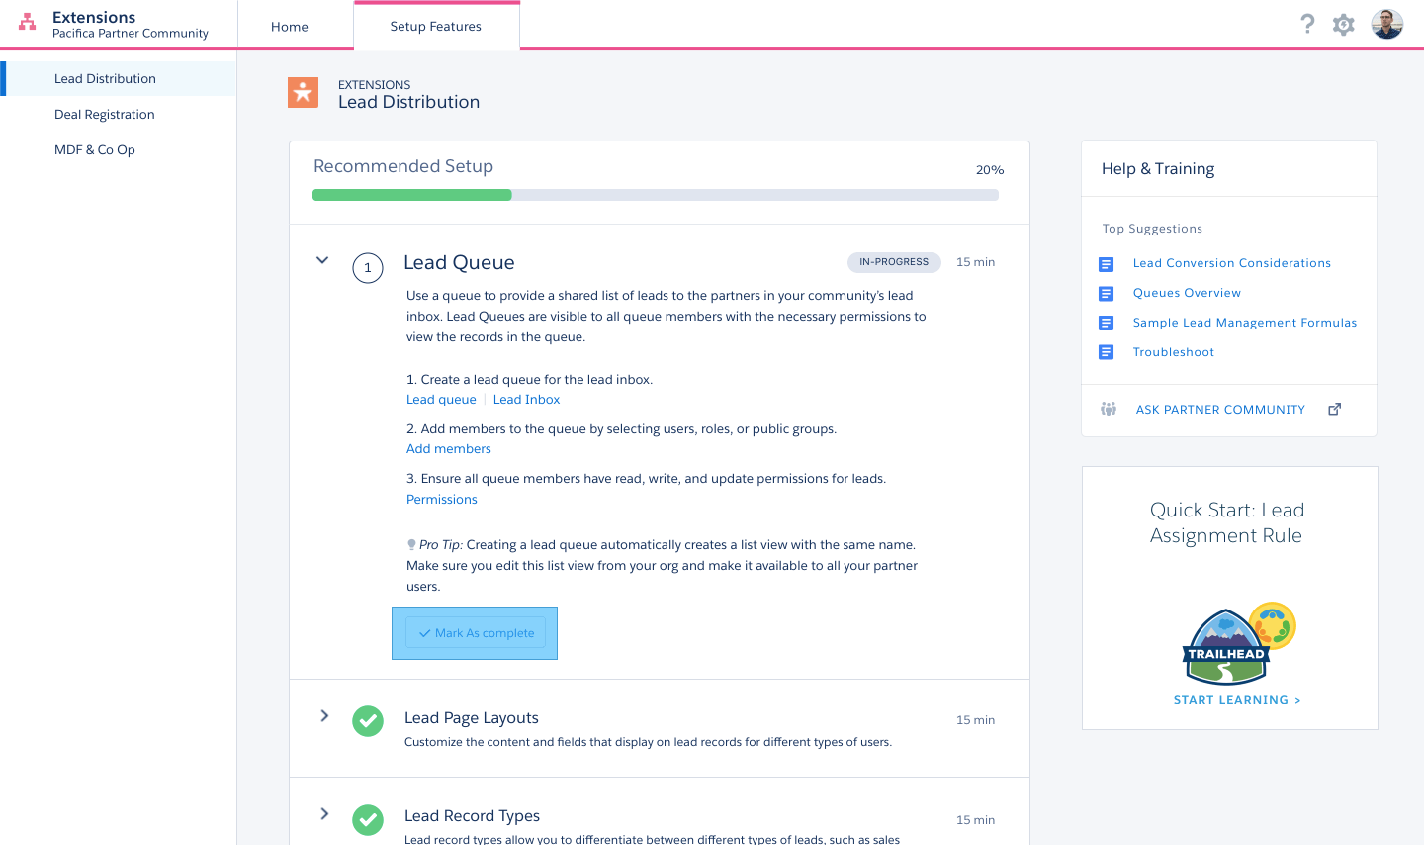Click the Lead Page Layouts heading
Viewport: 1424px width, 845px height.
tap(472, 718)
